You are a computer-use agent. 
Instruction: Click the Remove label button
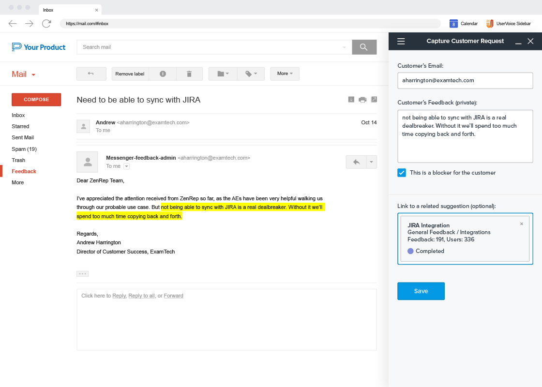[x=130, y=74]
